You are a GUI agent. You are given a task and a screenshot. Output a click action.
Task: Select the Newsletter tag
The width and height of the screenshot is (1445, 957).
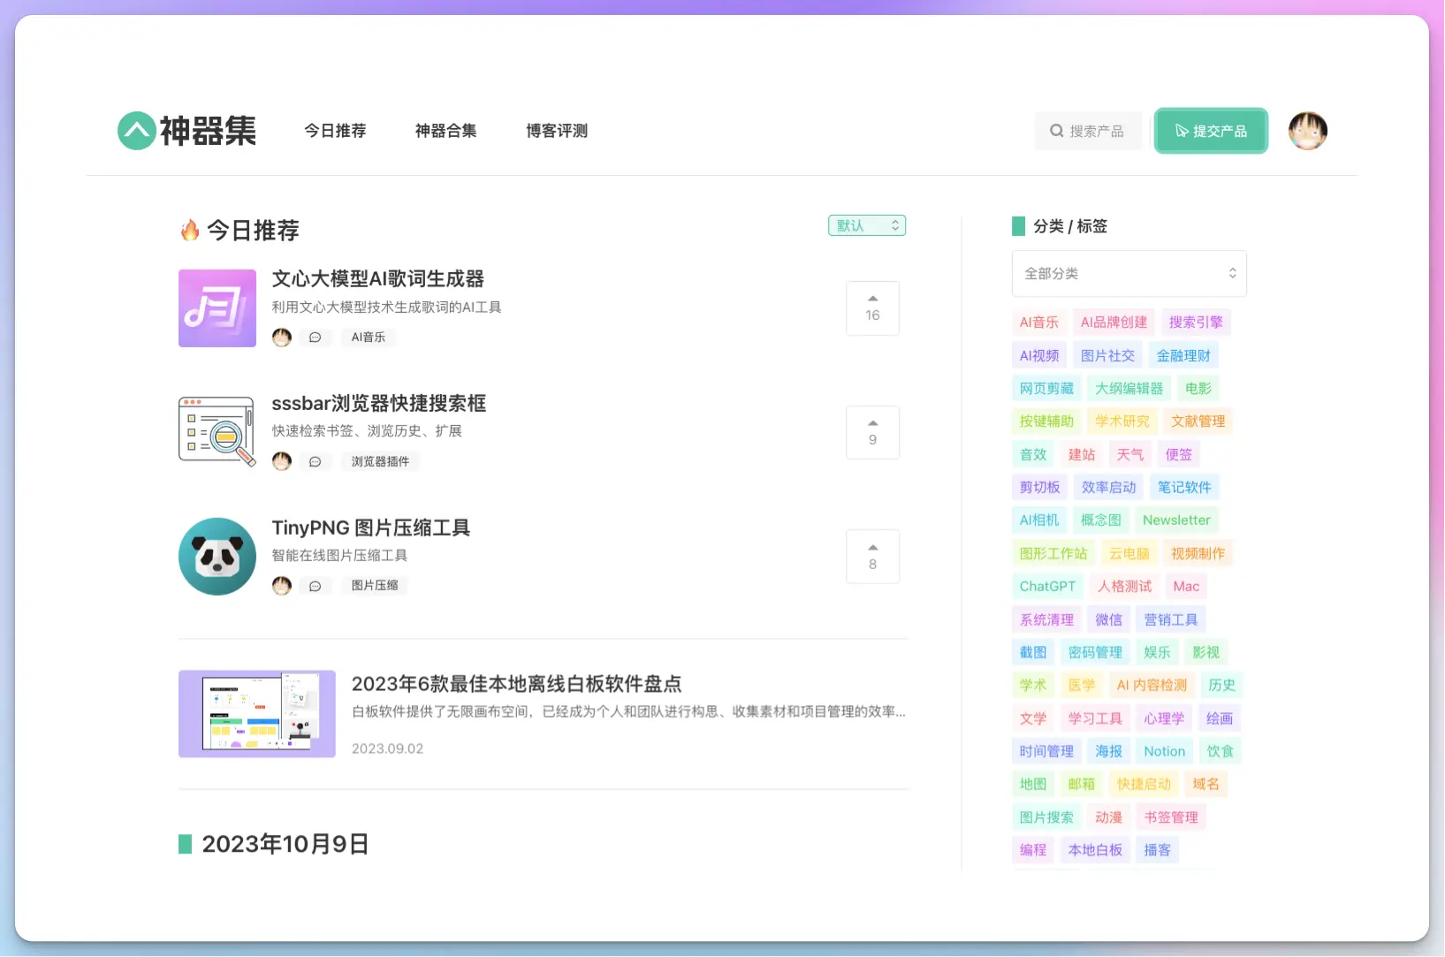[x=1176, y=520]
